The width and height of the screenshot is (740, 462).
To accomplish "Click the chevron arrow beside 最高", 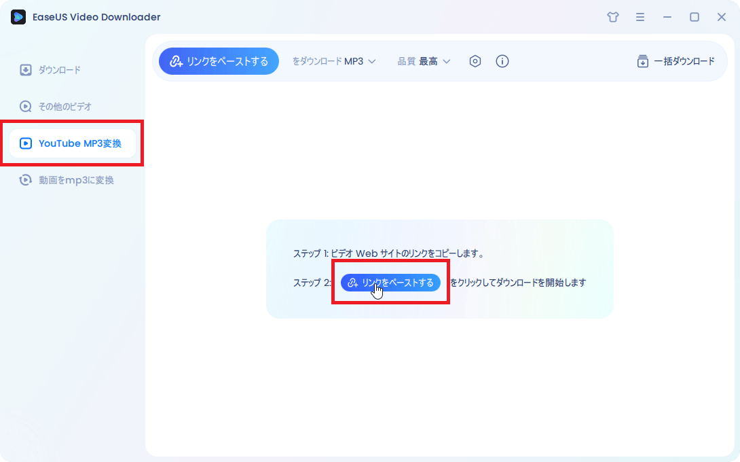I will pos(446,61).
